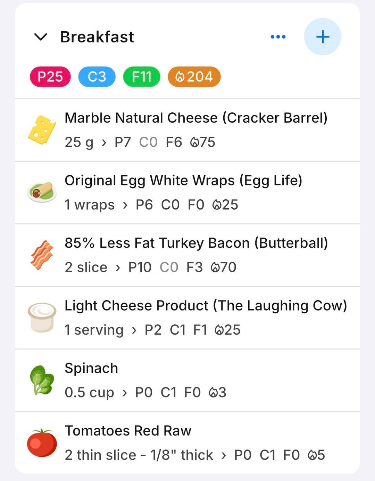The width and height of the screenshot is (375, 481).
Task: Tap the egg wrap burrito icon
Action: tap(42, 192)
